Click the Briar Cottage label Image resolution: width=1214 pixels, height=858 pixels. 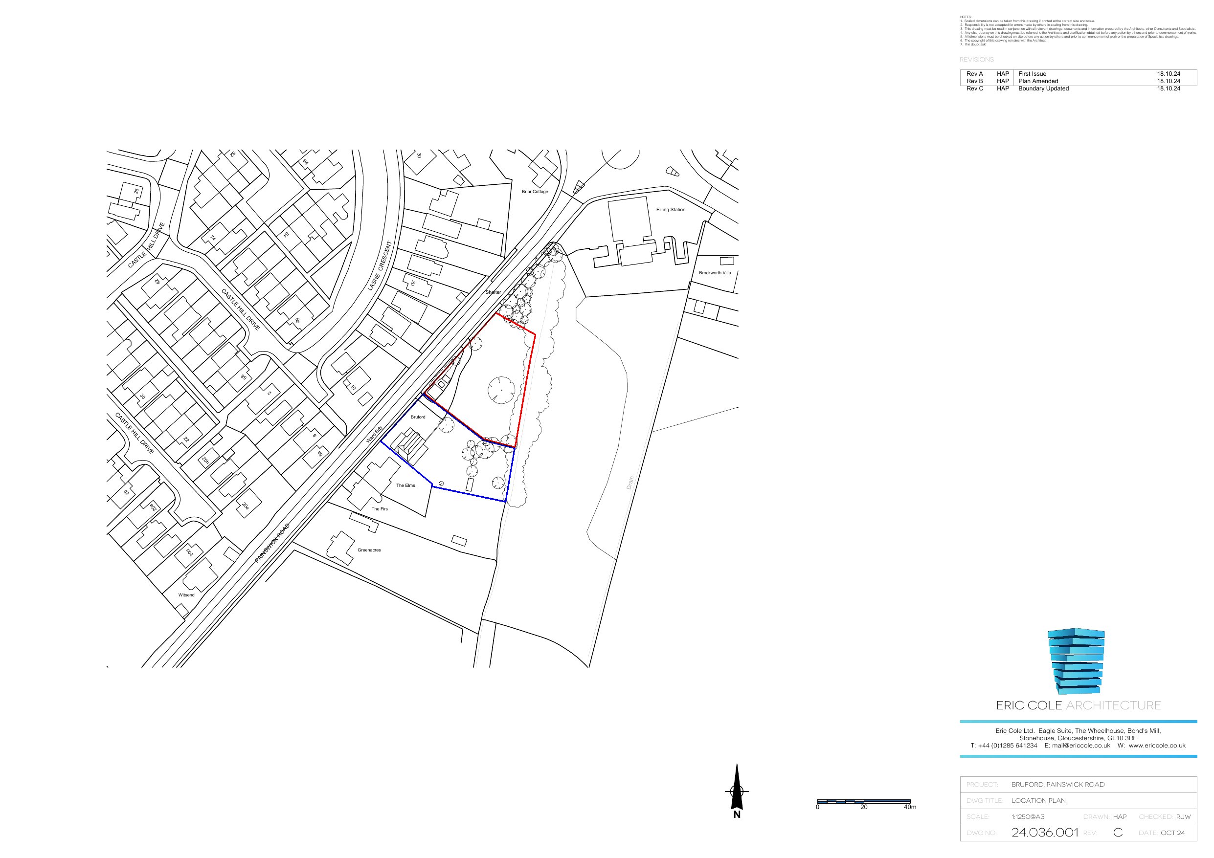[x=535, y=192]
